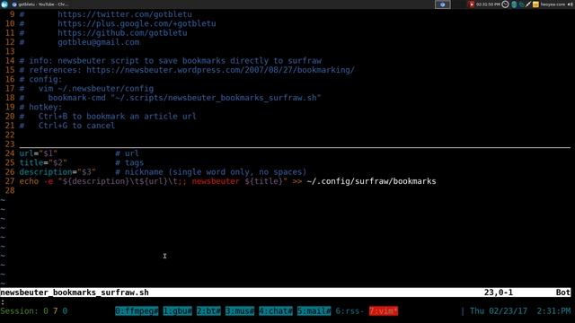Click the network sync tray icon

click(x=521, y=4)
